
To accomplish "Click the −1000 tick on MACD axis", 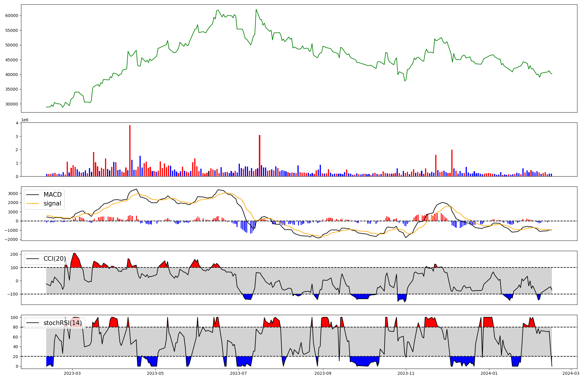I will tap(11, 230).
